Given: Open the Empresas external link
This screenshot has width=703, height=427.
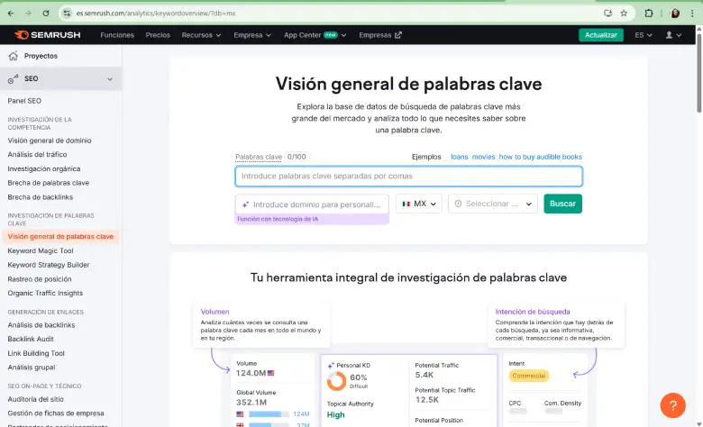Looking at the screenshot, I should click(x=380, y=35).
